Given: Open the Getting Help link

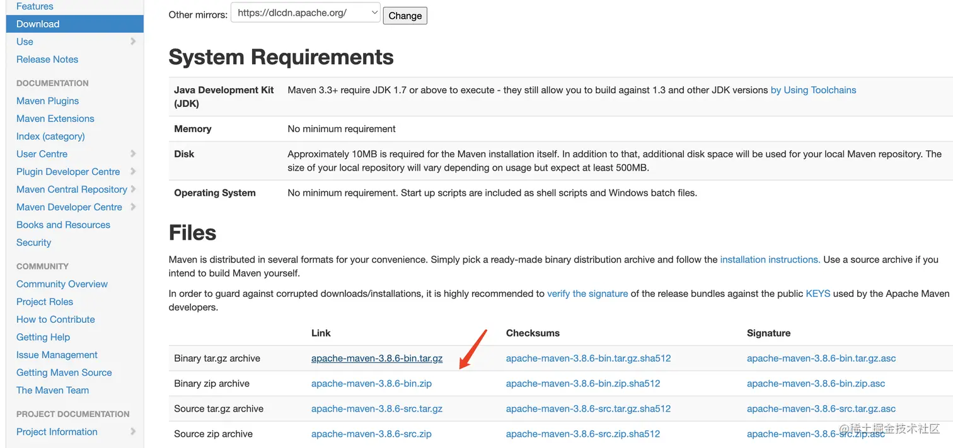Looking at the screenshot, I should click(43, 337).
